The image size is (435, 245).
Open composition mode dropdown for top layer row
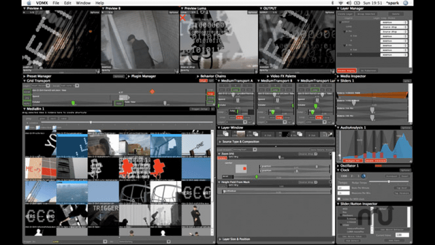393,22
